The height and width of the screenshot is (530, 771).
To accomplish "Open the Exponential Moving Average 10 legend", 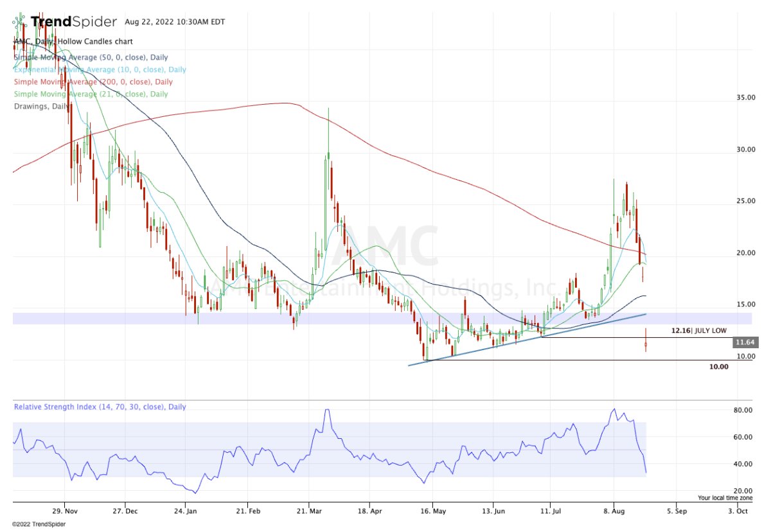I will tap(100, 69).
